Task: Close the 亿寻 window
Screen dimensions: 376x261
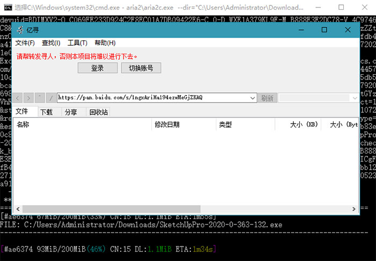Action: coord(348,30)
